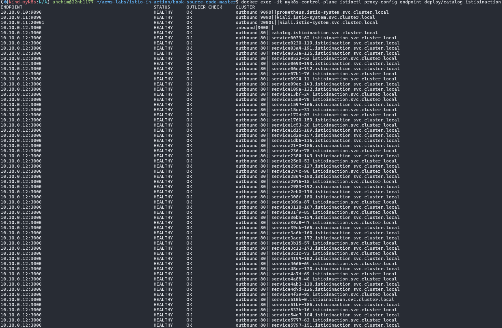Click the service1568-78 cluster entry
The height and width of the screenshot is (328, 502).
tap(316, 100)
